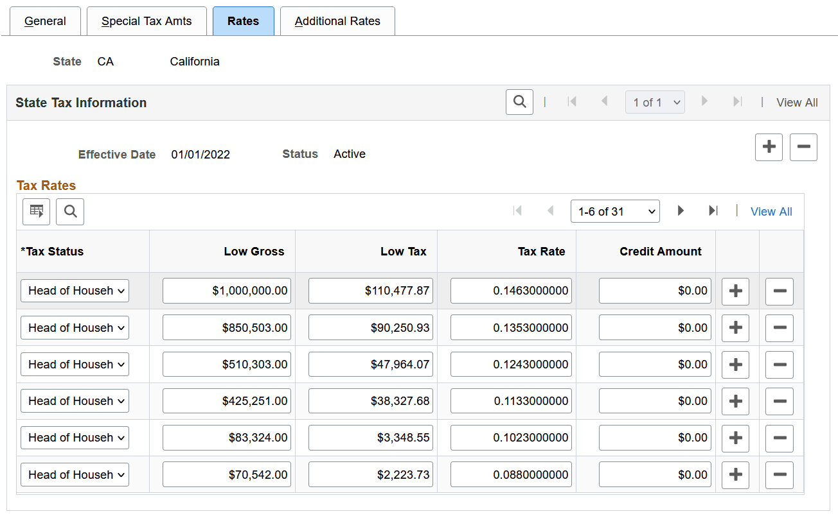Switch to the General tab
Viewport: 838px width, 516px height.
point(44,21)
